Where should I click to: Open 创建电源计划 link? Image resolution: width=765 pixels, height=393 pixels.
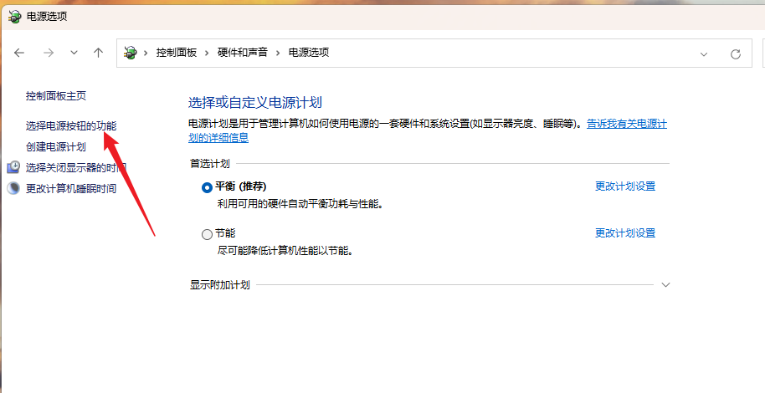pyautogui.click(x=56, y=147)
